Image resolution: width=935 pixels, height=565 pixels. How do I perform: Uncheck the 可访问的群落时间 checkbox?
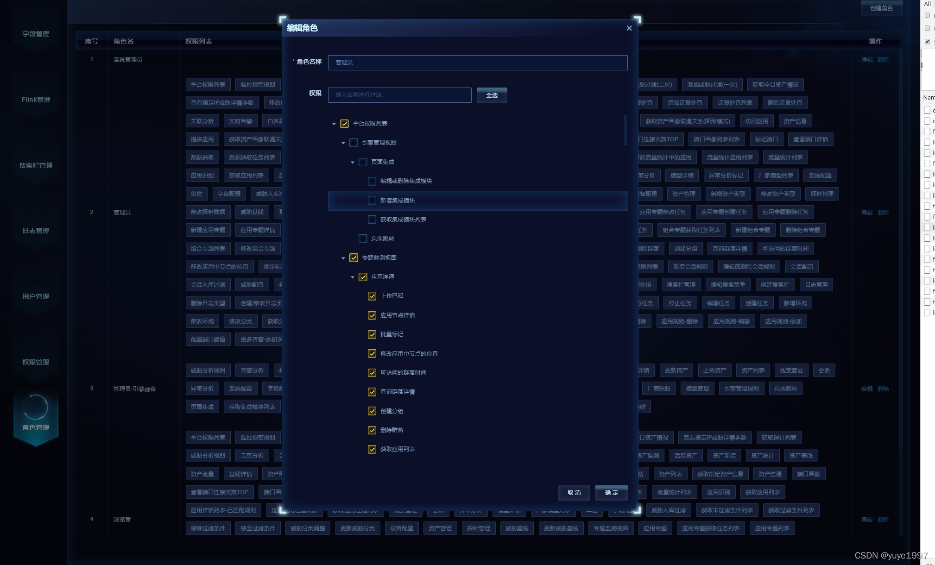click(372, 373)
